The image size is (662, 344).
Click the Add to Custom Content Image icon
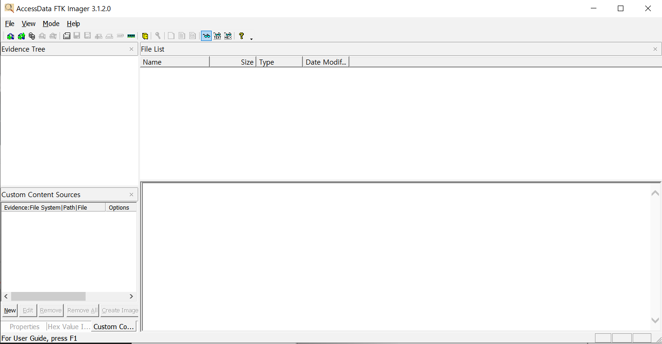point(99,36)
